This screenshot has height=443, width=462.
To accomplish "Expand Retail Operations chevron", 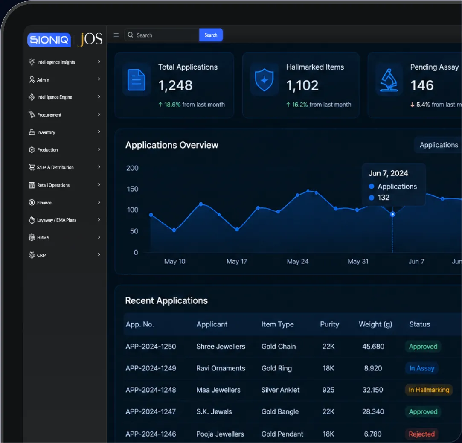I will 99,185.
